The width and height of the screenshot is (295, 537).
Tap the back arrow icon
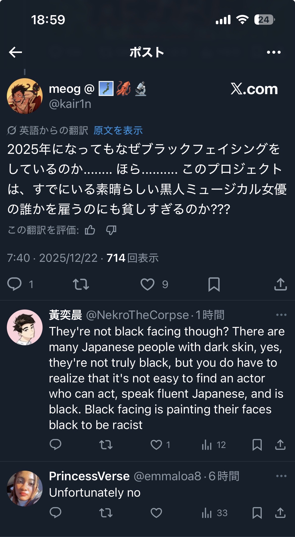15,52
